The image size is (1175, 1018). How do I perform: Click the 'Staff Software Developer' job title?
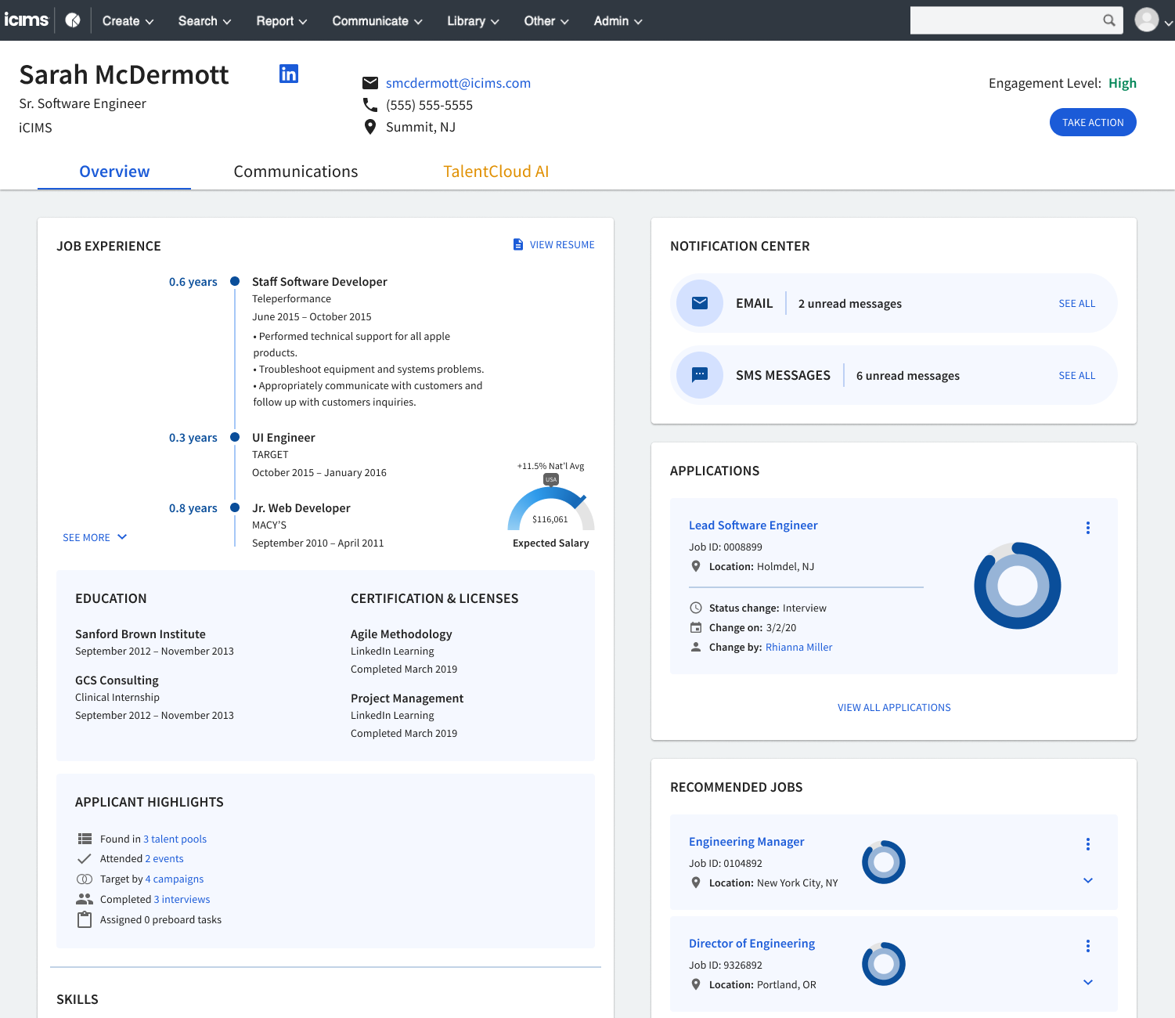pos(319,282)
